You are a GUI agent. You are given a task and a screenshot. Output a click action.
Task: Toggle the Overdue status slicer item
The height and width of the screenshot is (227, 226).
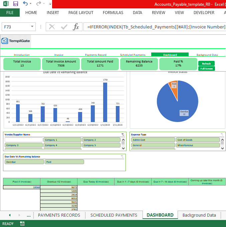tap(24, 162)
